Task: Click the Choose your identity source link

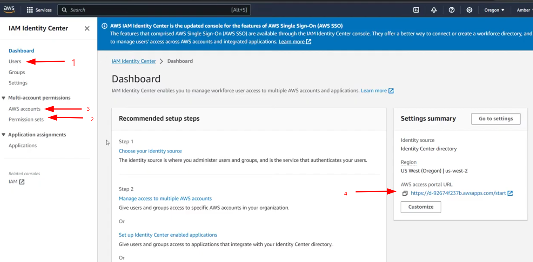Action: [x=150, y=151]
